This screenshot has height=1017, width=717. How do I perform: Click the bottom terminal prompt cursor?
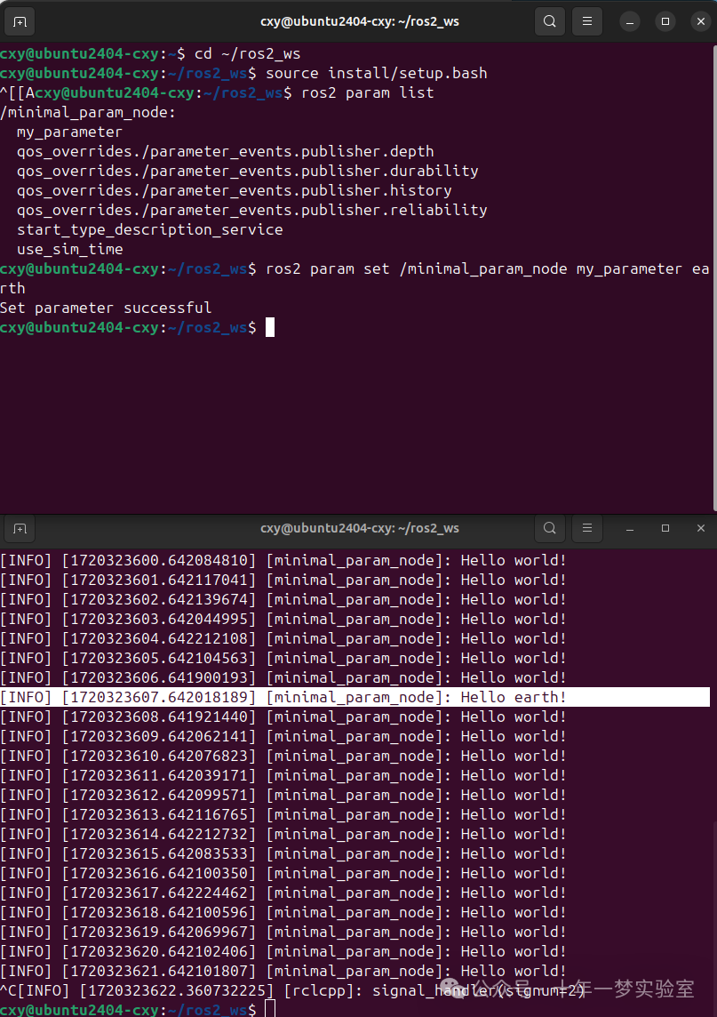pyautogui.click(x=270, y=1009)
